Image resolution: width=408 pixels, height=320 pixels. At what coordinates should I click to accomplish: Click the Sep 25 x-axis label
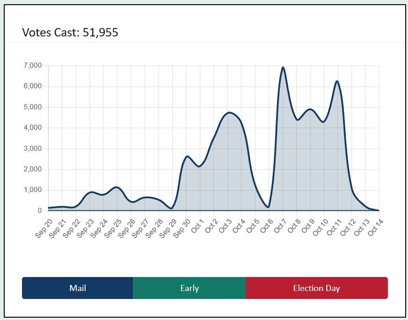coord(113,228)
